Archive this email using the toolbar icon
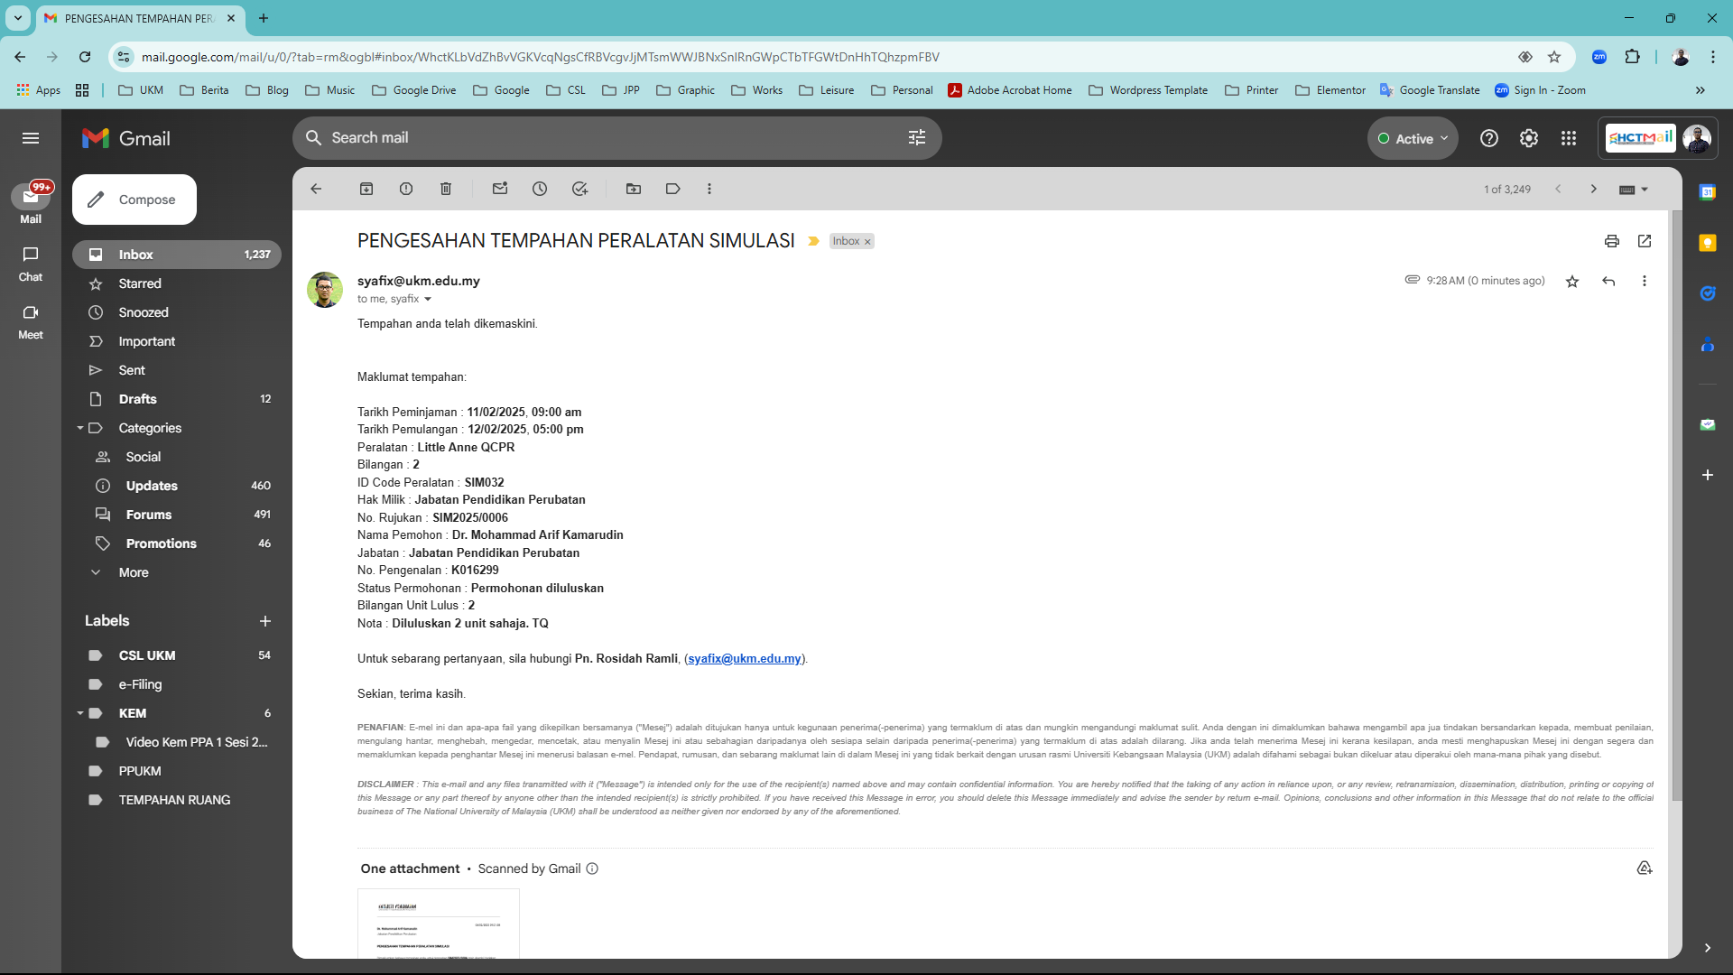 366,189
